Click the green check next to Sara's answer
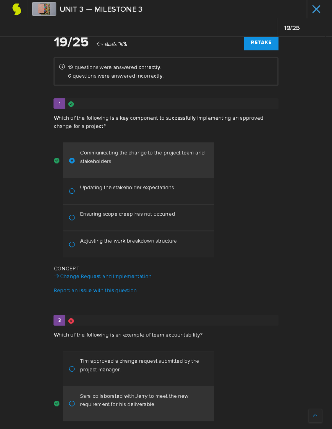 point(57,404)
